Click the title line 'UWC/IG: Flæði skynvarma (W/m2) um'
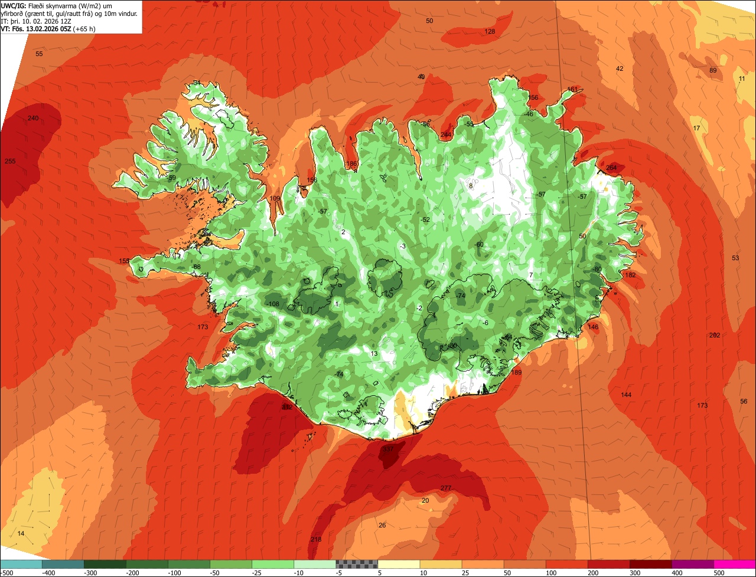This screenshot has width=756, height=577. (x=57, y=5)
